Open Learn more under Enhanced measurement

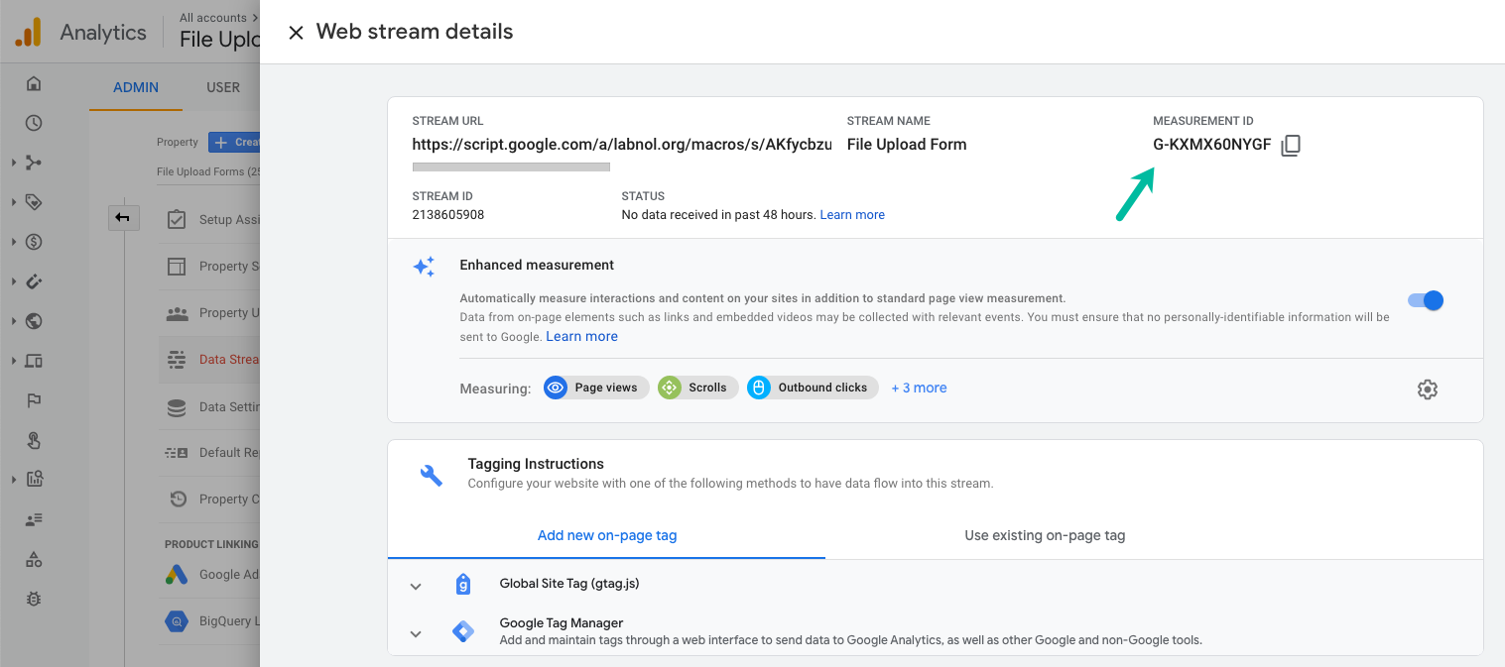click(581, 337)
